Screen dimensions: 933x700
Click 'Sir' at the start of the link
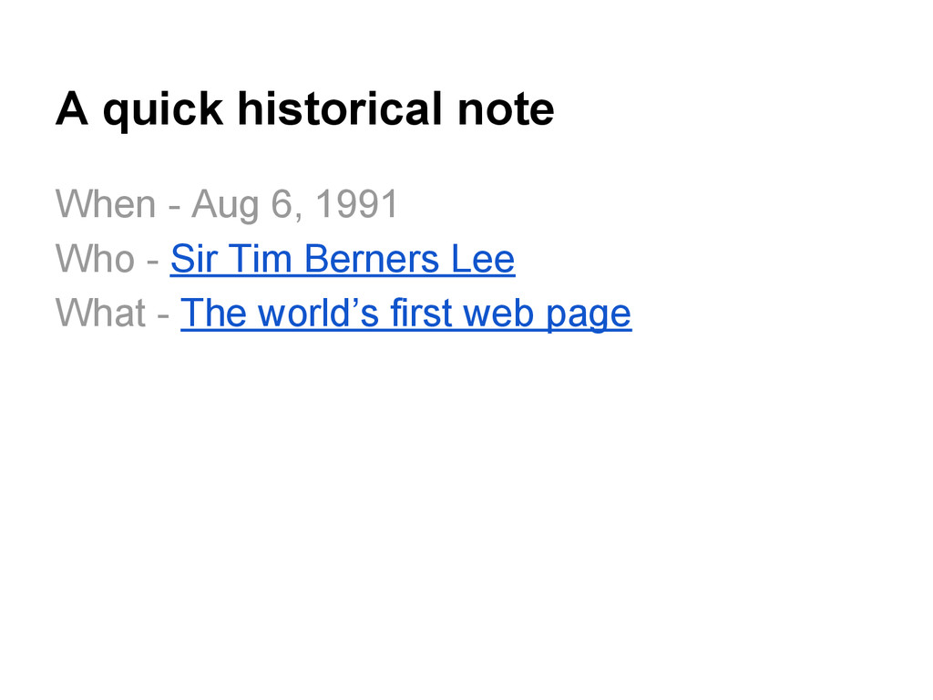[x=193, y=259]
